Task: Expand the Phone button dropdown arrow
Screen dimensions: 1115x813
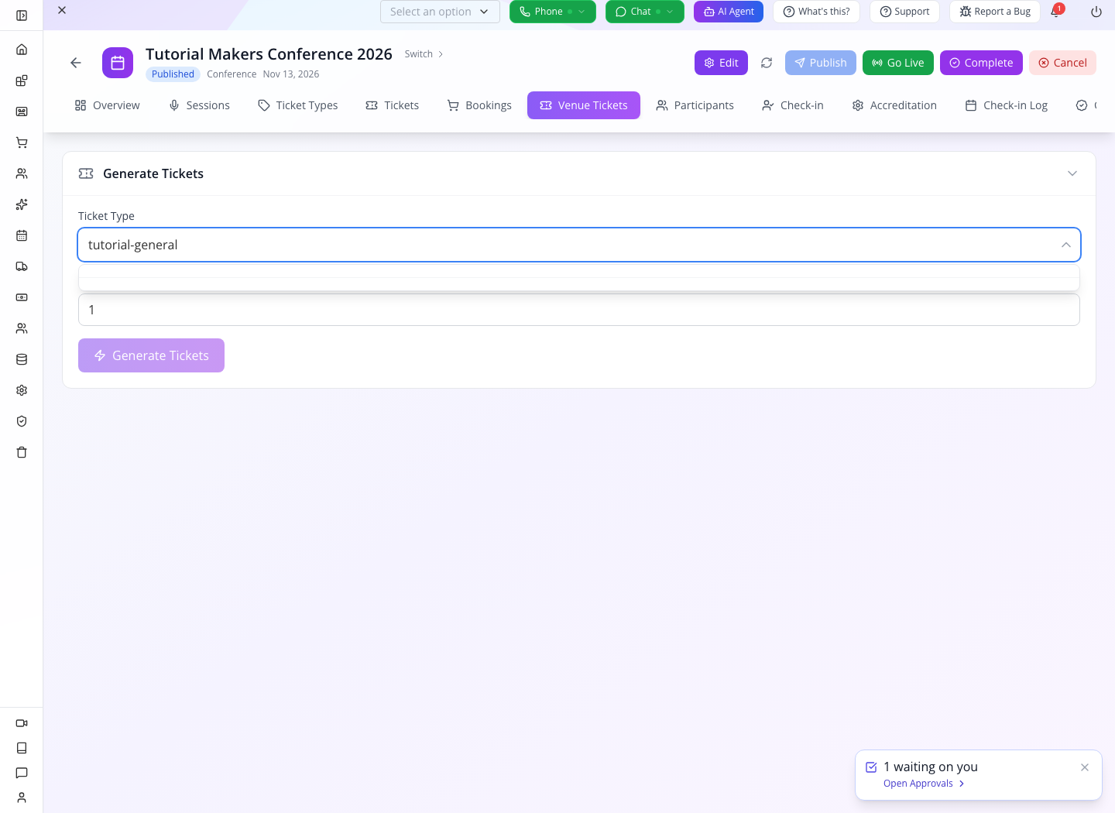Action: pos(582,12)
